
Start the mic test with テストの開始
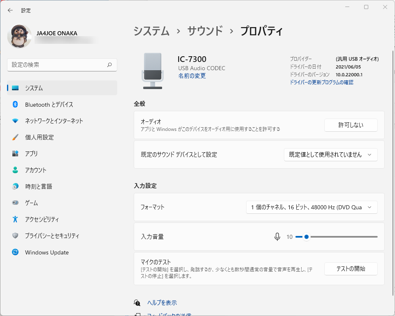tap(351, 269)
